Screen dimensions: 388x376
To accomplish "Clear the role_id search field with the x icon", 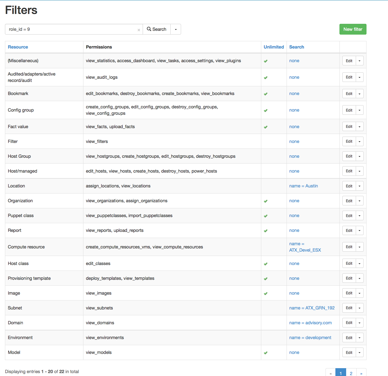I will [139, 30].
